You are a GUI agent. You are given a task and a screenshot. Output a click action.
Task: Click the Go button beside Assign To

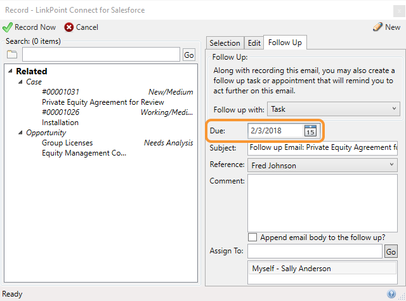click(x=391, y=251)
